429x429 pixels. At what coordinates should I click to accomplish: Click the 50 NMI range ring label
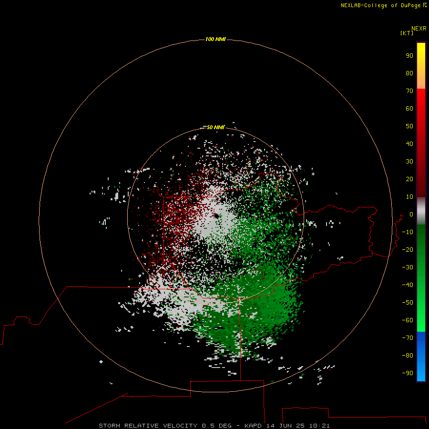pos(215,127)
